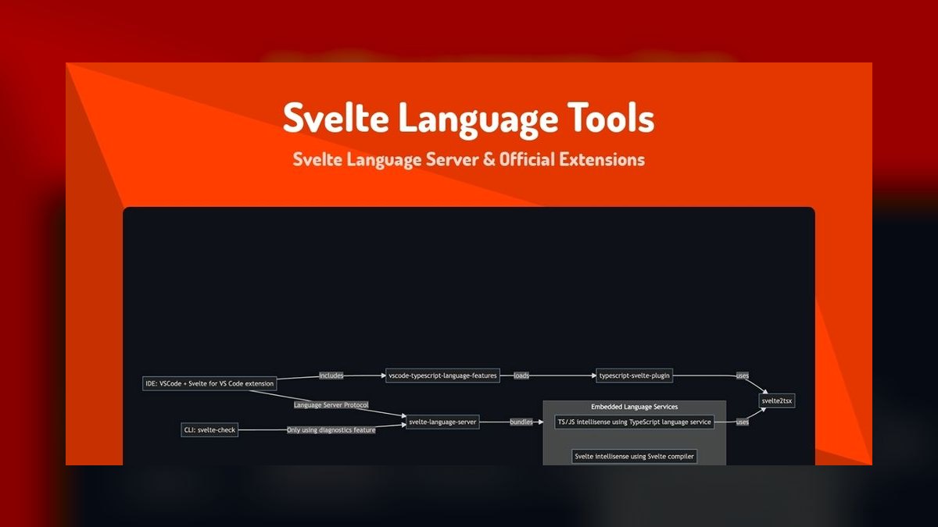Click the 'Embedded Language Services' group heading

coord(634,407)
